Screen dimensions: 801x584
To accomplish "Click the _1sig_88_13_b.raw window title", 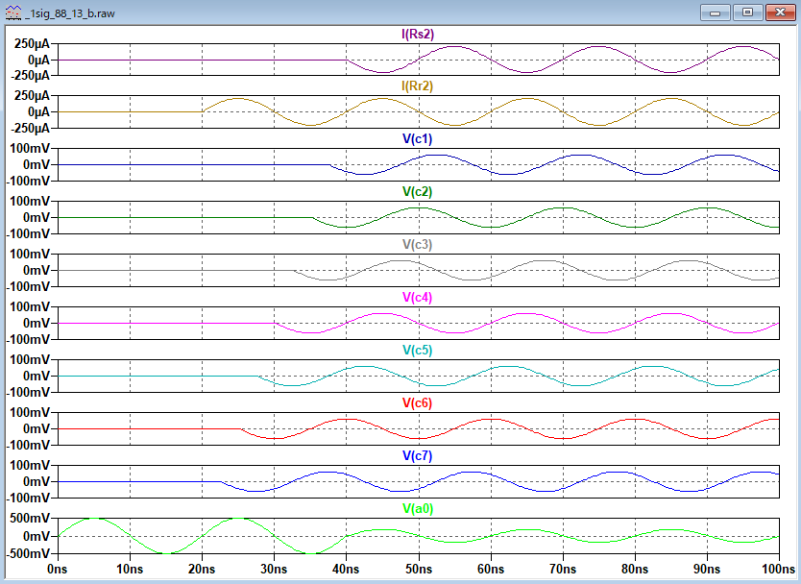I will tap(70, 13).
